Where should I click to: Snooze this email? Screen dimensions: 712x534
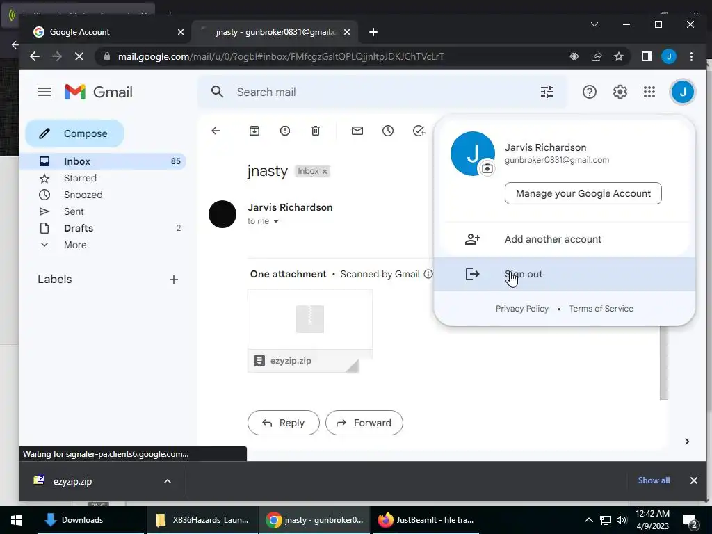tap(388, 131)
